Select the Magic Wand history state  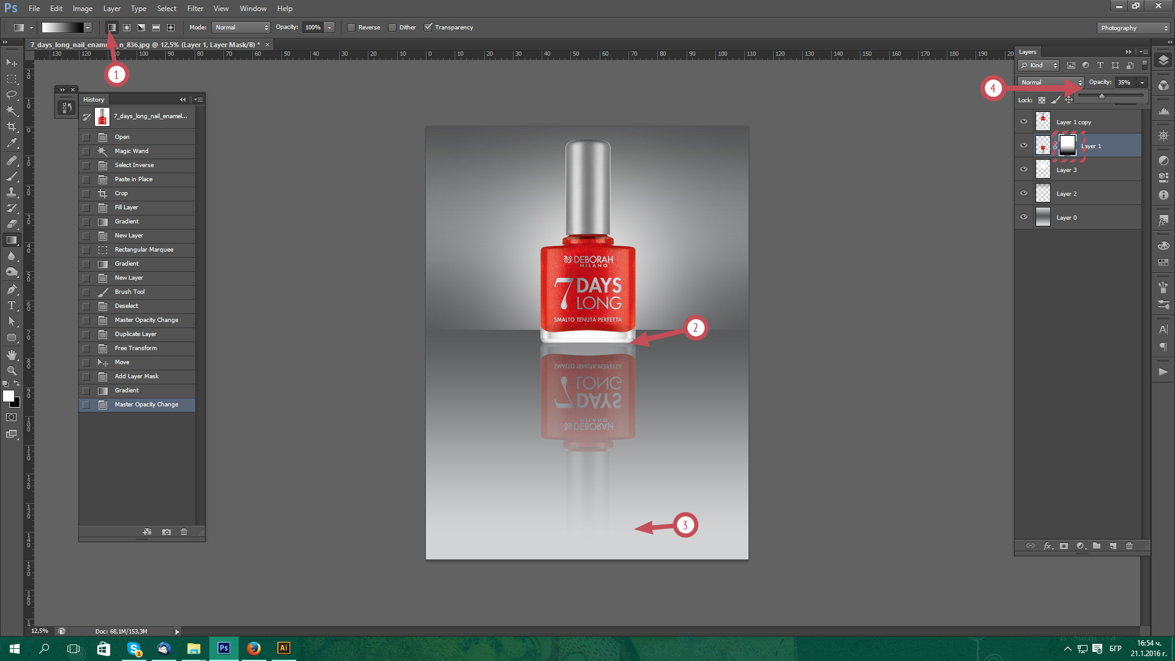pyautogui.click(x=138, y=151)
